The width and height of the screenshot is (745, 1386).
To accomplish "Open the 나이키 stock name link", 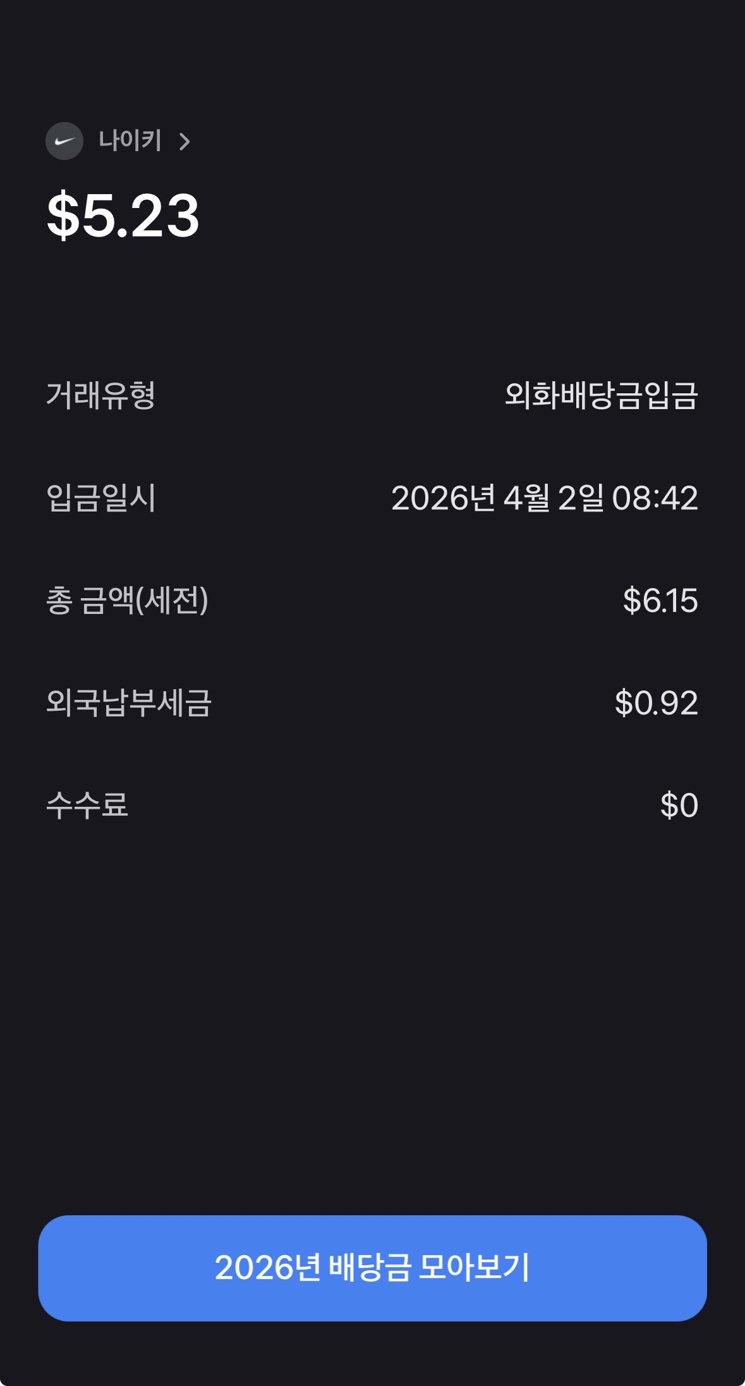I will point(130,140).
